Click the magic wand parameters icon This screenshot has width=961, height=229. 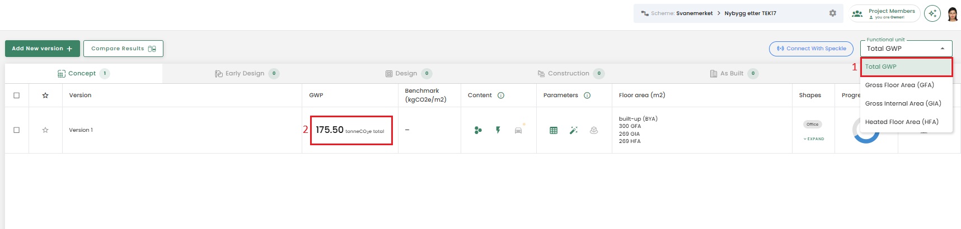coord(573,130)
